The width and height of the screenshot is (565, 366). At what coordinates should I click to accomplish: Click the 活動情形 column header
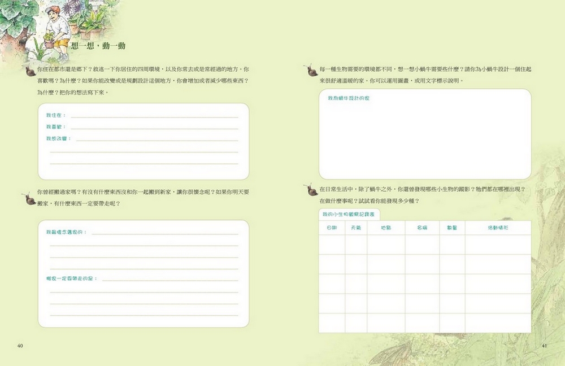pos(498,228)
